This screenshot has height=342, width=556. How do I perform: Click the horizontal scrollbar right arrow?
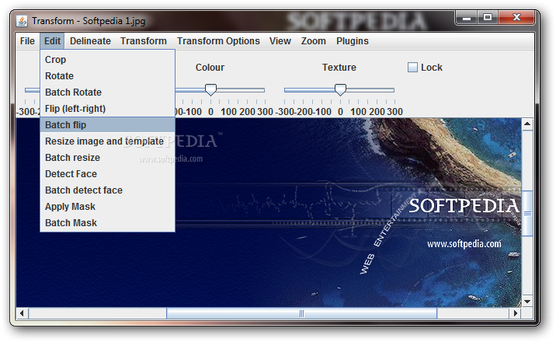pos(515,313)
